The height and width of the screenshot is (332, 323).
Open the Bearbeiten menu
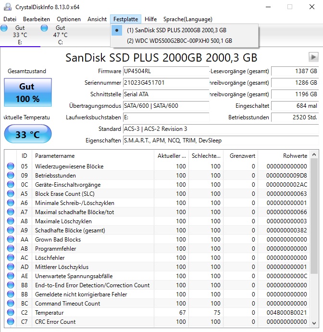(37, 19)
